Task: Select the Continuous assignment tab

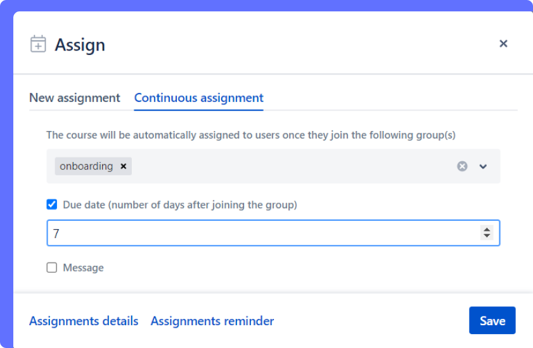Action: (x=199, y=98)
